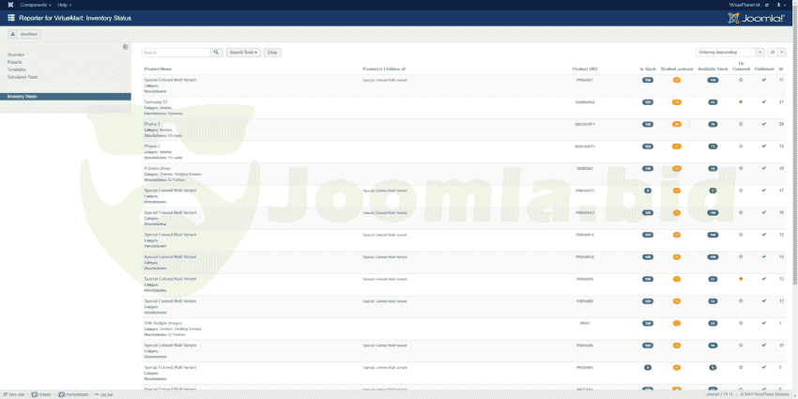The width and height of the screenshot is (798, 399).
Task: Click the In Stock badge for PROVAR7 row
Action: point(647,80)
